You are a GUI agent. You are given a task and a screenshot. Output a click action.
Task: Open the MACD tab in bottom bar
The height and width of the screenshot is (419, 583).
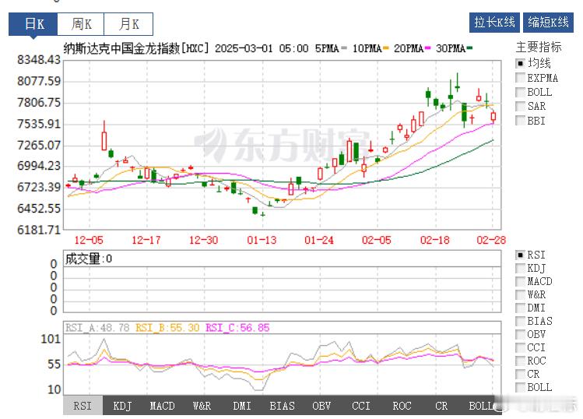[162, 406]
